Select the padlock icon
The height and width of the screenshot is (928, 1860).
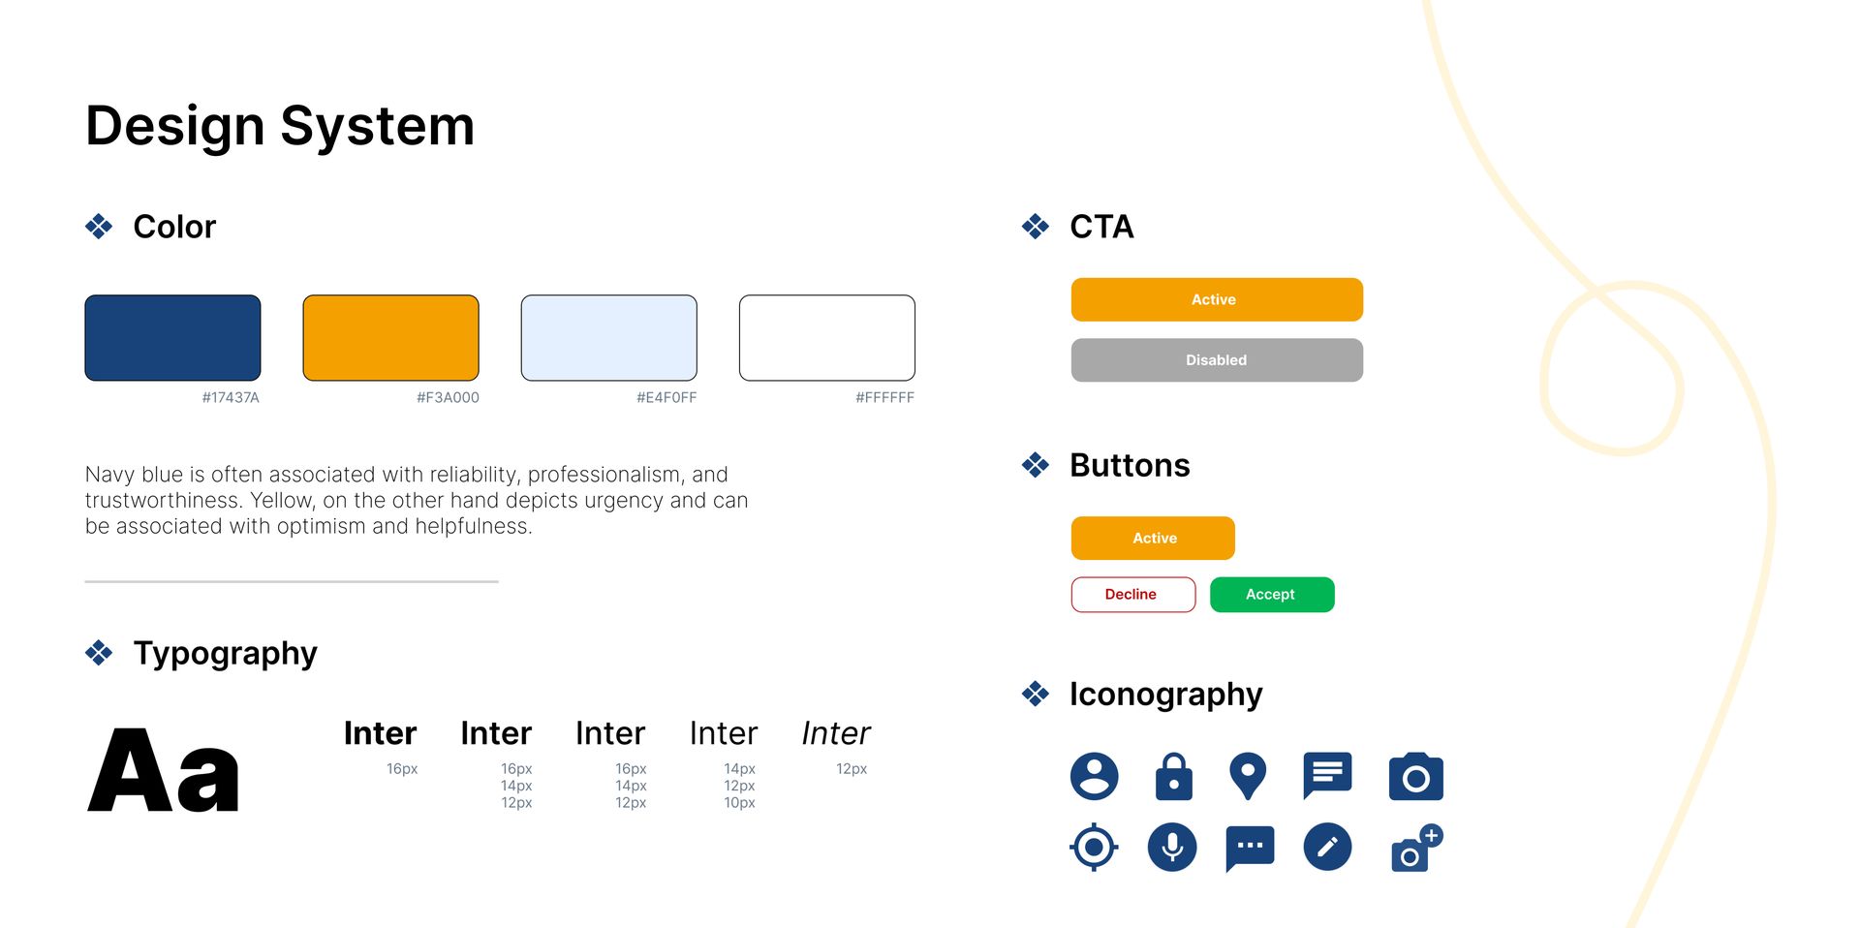[x=1173, y=776]
